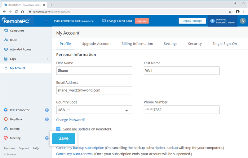Click Cancel my Auto-renewal link
This screenshot has width=248, height=158.
pos(75,154)
